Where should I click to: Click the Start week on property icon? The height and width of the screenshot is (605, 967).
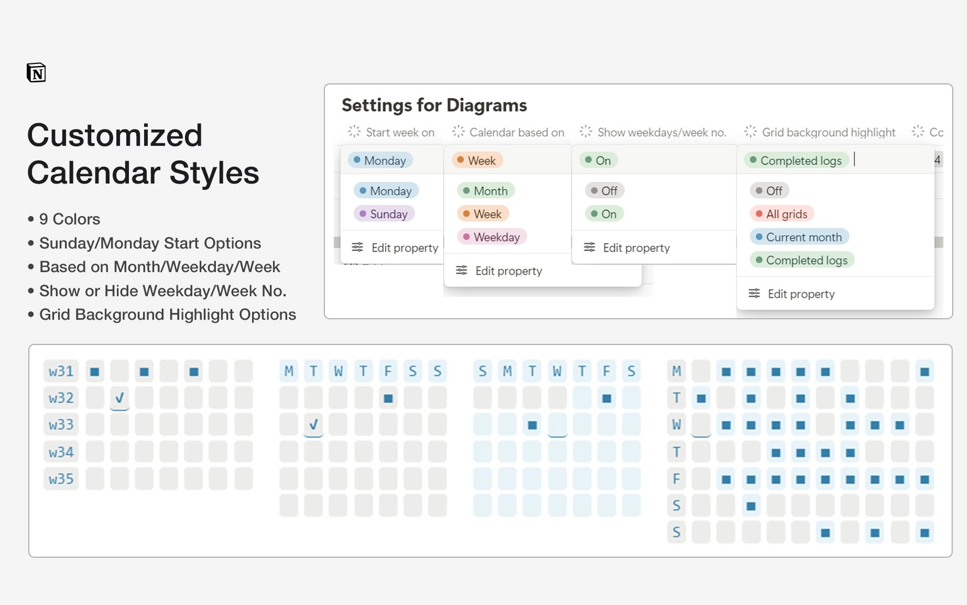[354, 132]
